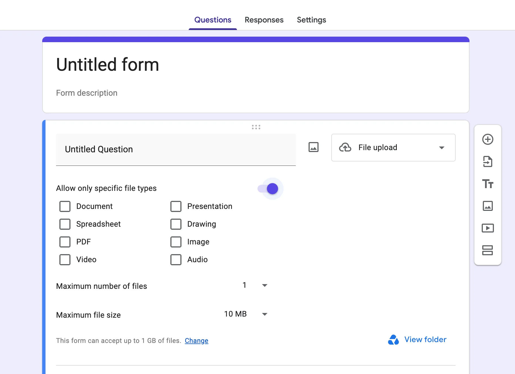Add an image to Untitled Question
The image size is (515, 374).
314,147
